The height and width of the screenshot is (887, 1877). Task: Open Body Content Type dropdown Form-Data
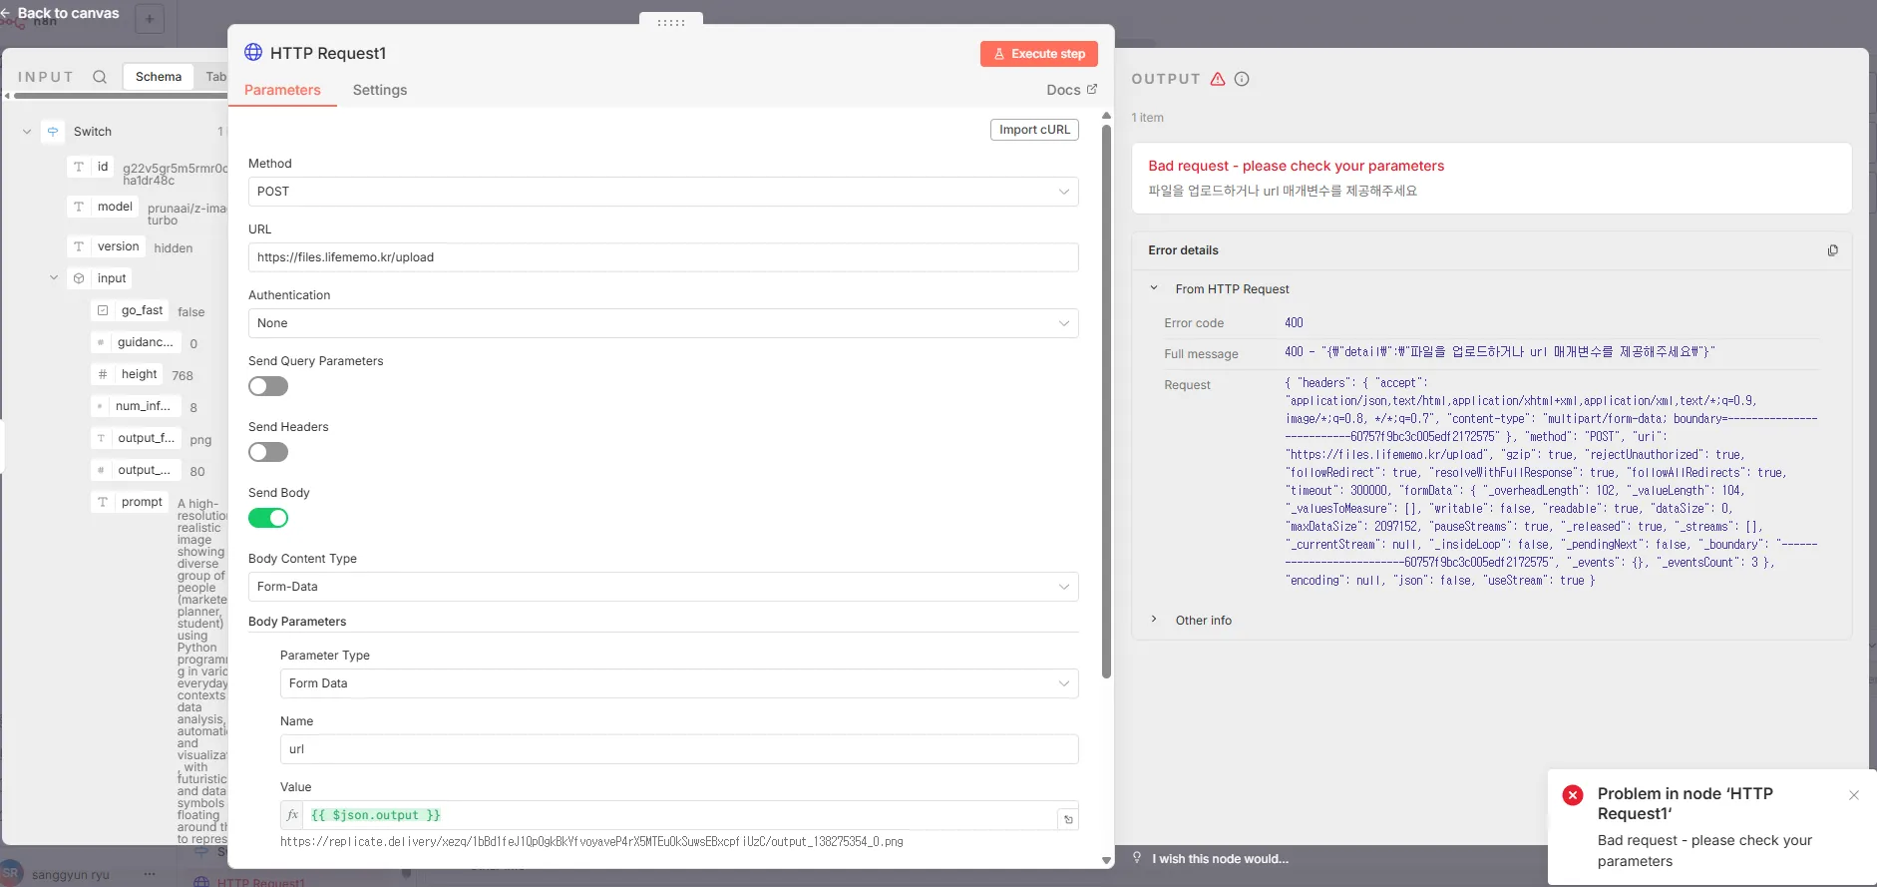663,587
